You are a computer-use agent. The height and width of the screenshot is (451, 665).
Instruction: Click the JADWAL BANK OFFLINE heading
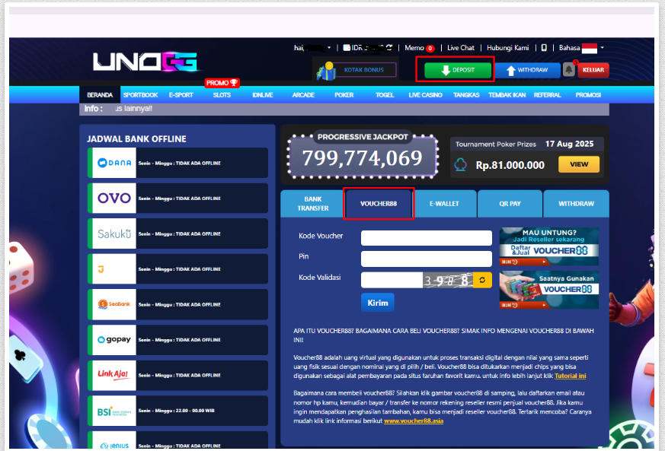click(136, 139)
